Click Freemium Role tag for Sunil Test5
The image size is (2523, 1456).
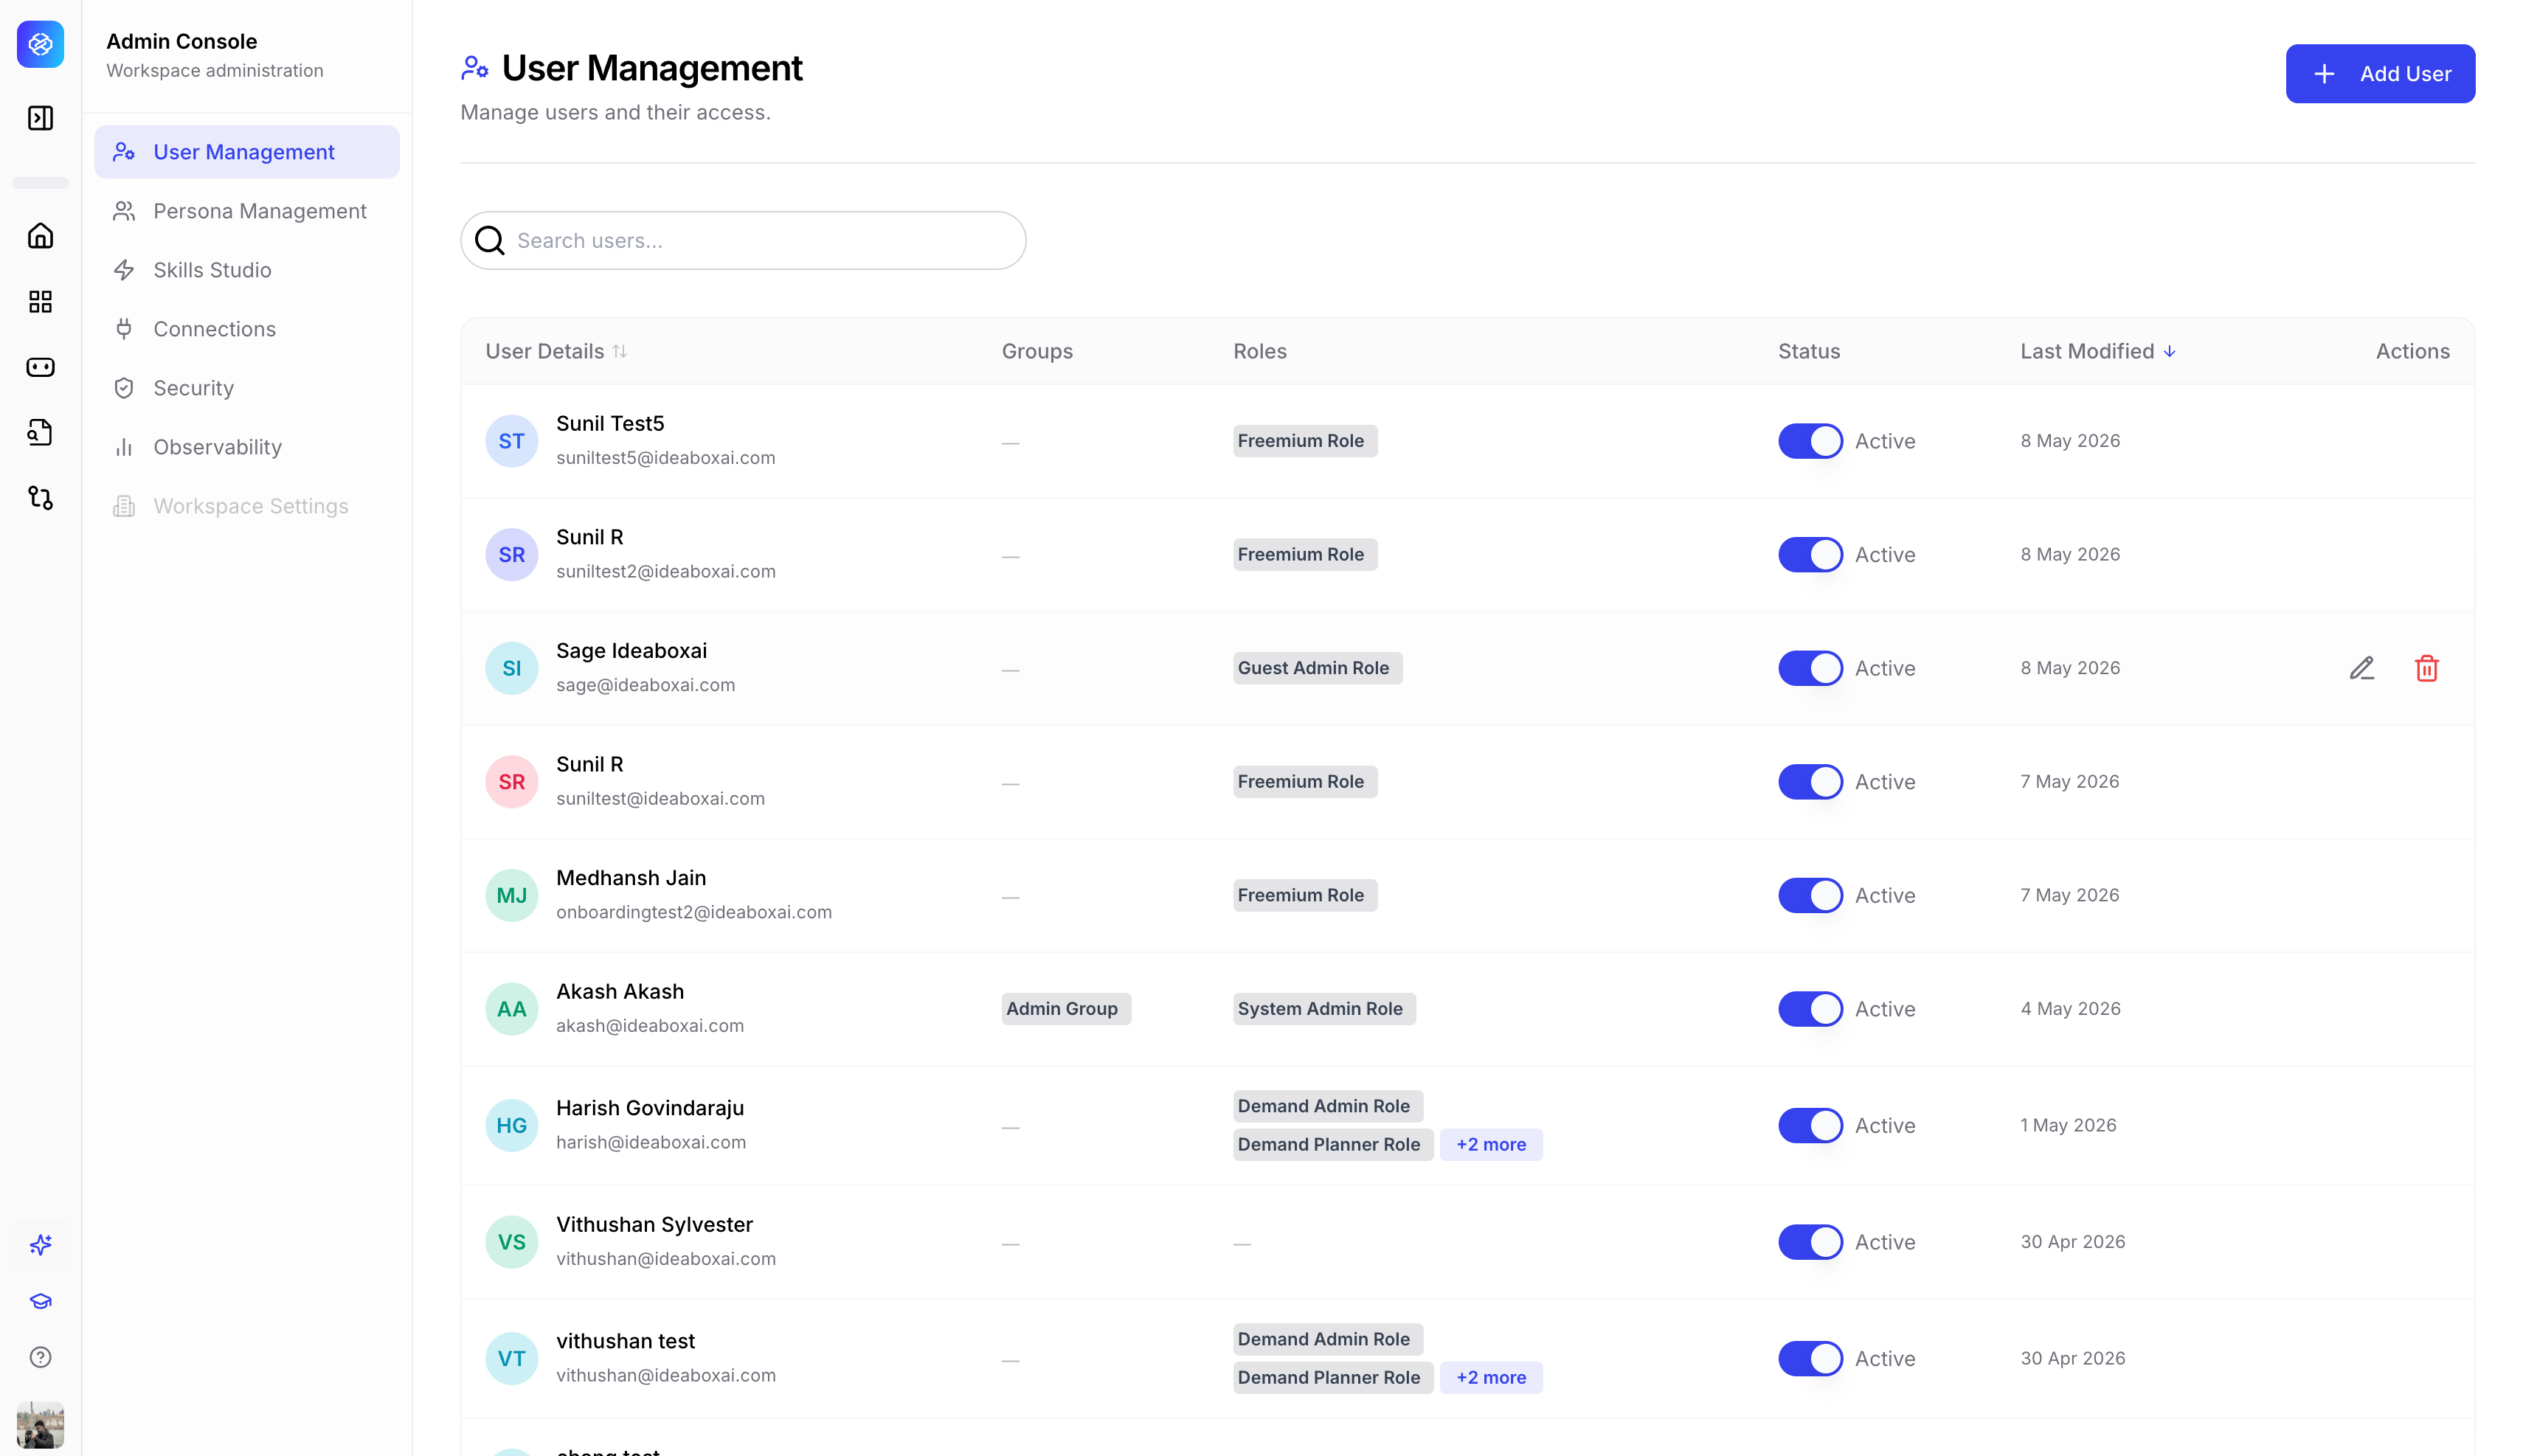tap(1304, 441)
